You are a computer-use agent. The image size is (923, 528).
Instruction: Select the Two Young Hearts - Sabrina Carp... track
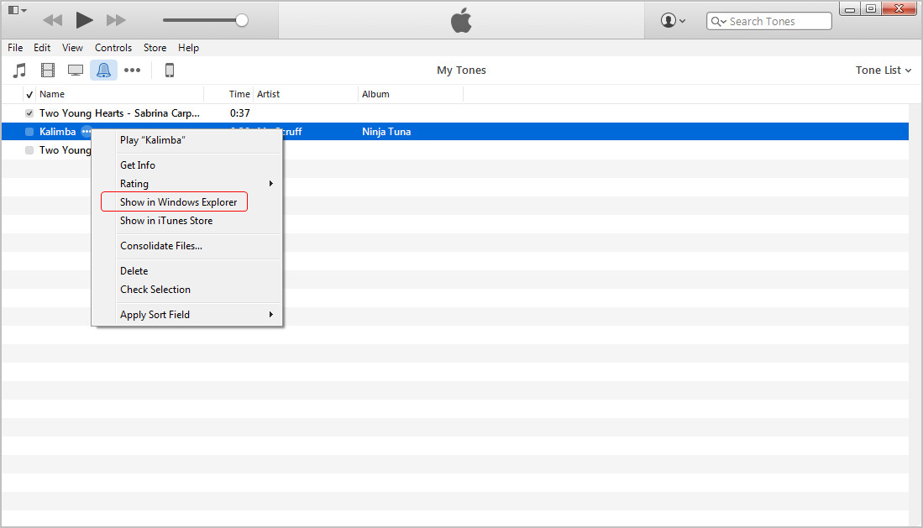(x=119, y=113)
